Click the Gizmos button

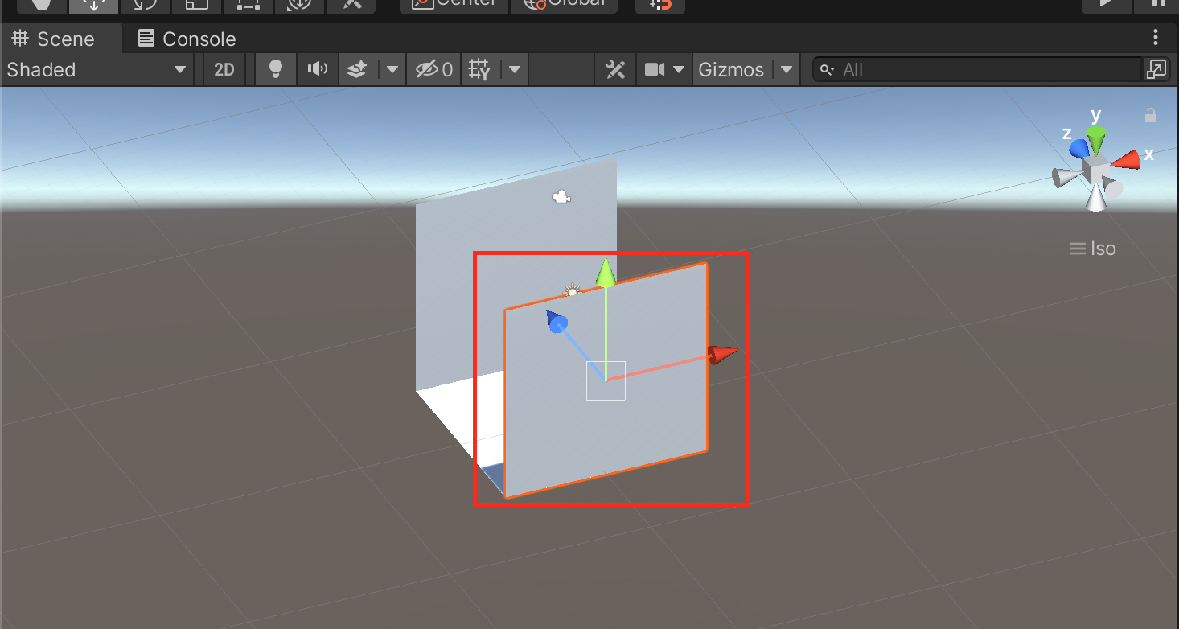pos(730,70)
